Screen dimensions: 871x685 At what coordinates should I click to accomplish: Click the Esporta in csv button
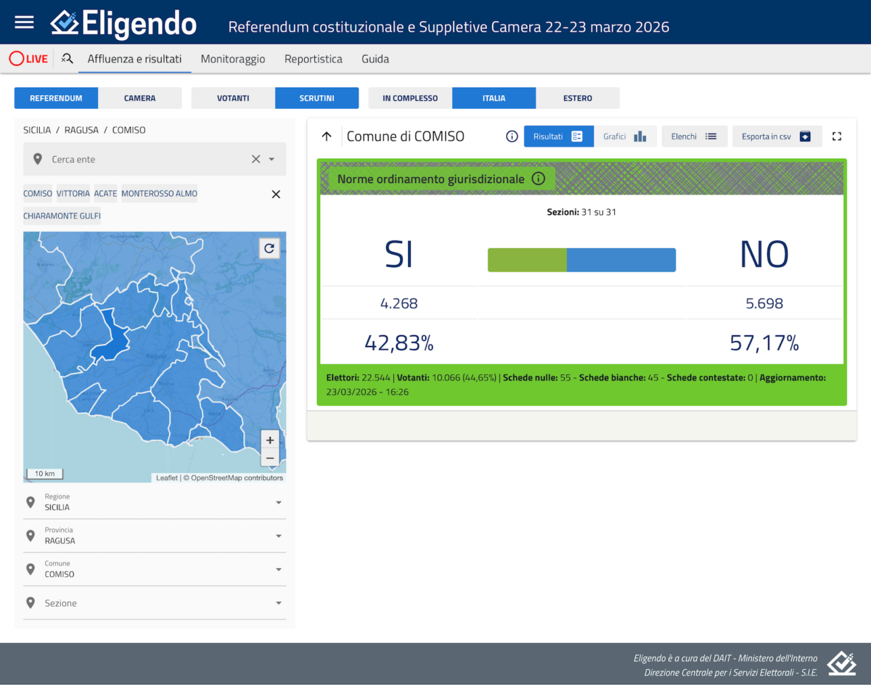777,136
